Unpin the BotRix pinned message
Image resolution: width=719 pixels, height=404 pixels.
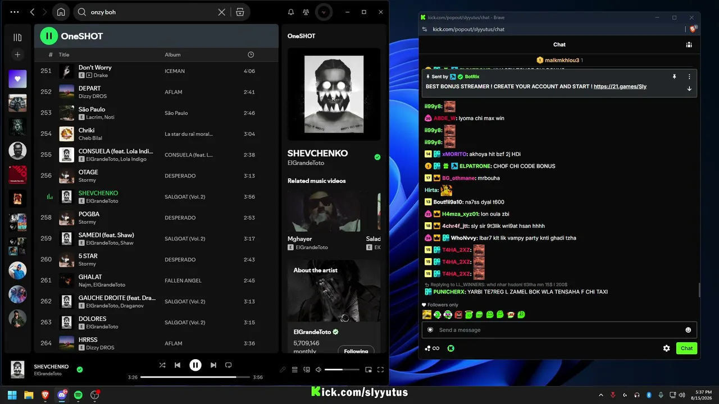tap(675, 76)
